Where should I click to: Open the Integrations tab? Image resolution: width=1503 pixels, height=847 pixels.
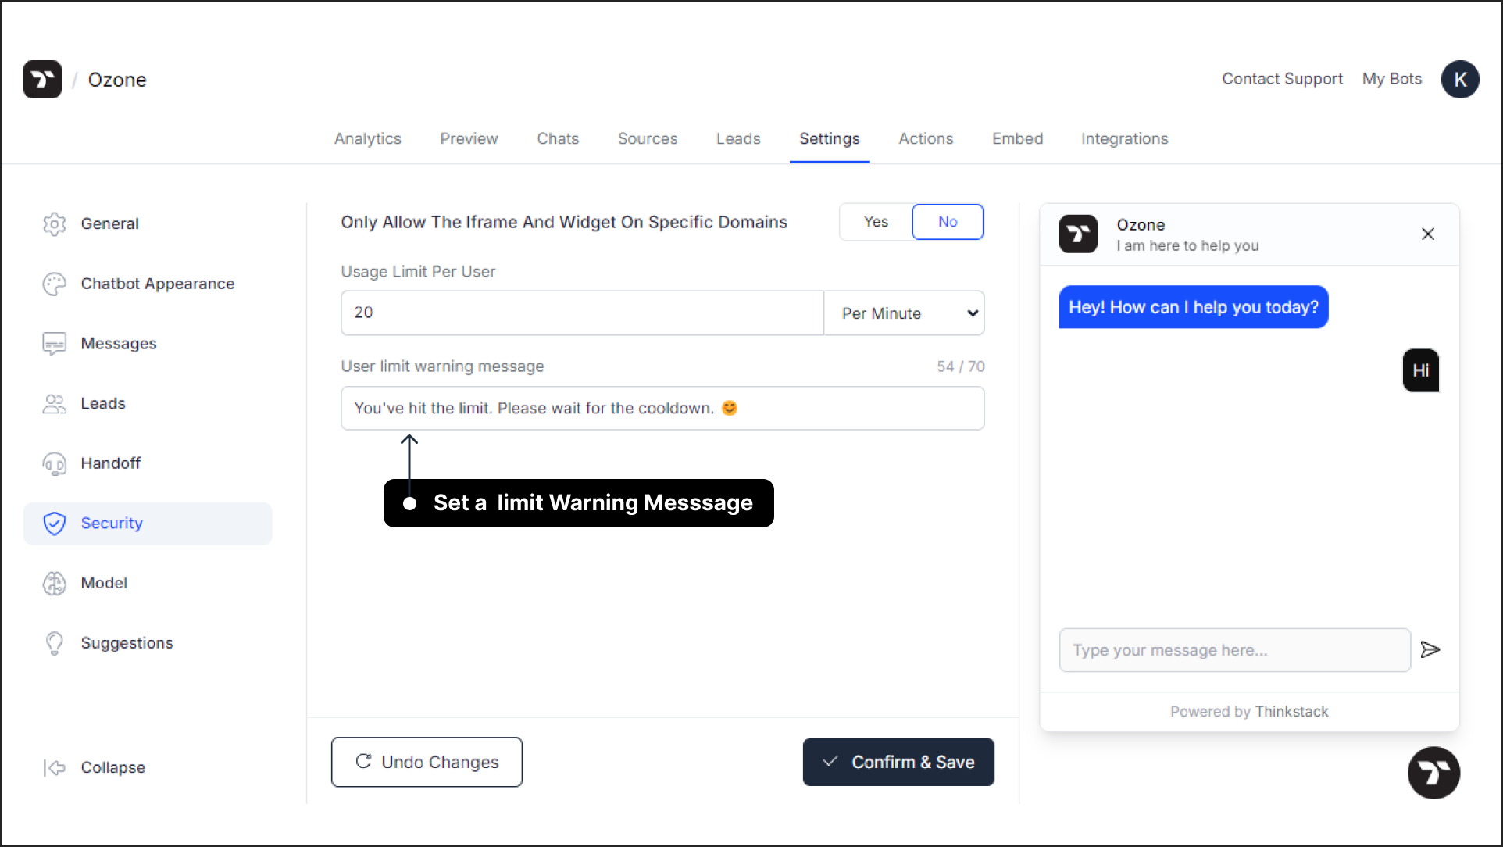(x=1125, y=138)
